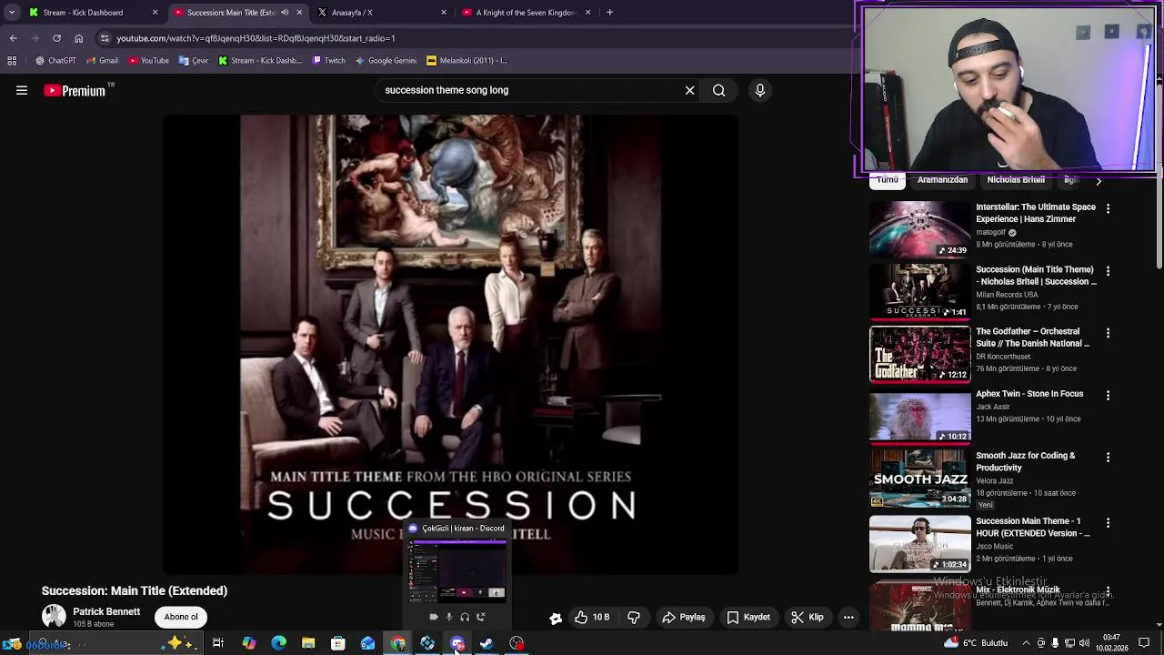Open Discord preview window thumbnail
1164x655 pixels.
tap(457, 571)
